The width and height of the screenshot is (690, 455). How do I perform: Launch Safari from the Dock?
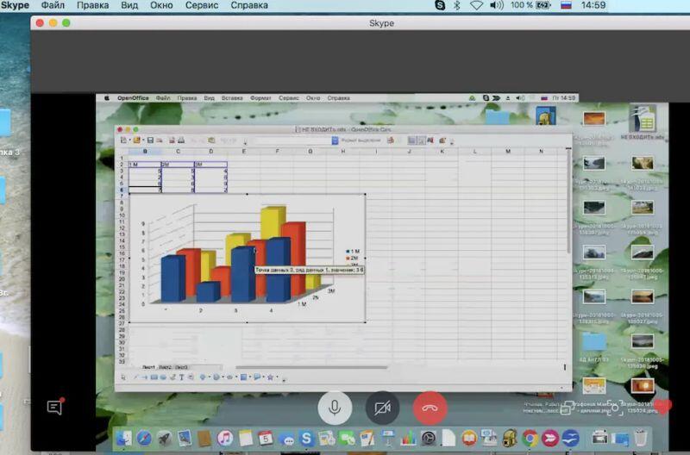(145, 439)
